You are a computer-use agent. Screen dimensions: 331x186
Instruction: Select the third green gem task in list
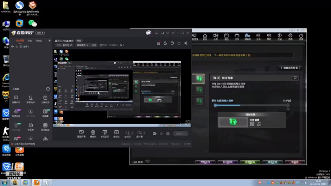point(199,101)
